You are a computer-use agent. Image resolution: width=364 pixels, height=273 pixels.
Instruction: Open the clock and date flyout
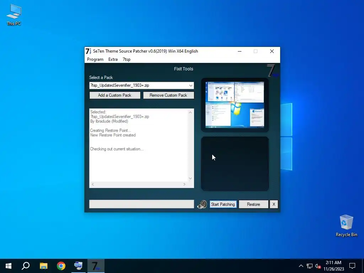pos(333,266)
